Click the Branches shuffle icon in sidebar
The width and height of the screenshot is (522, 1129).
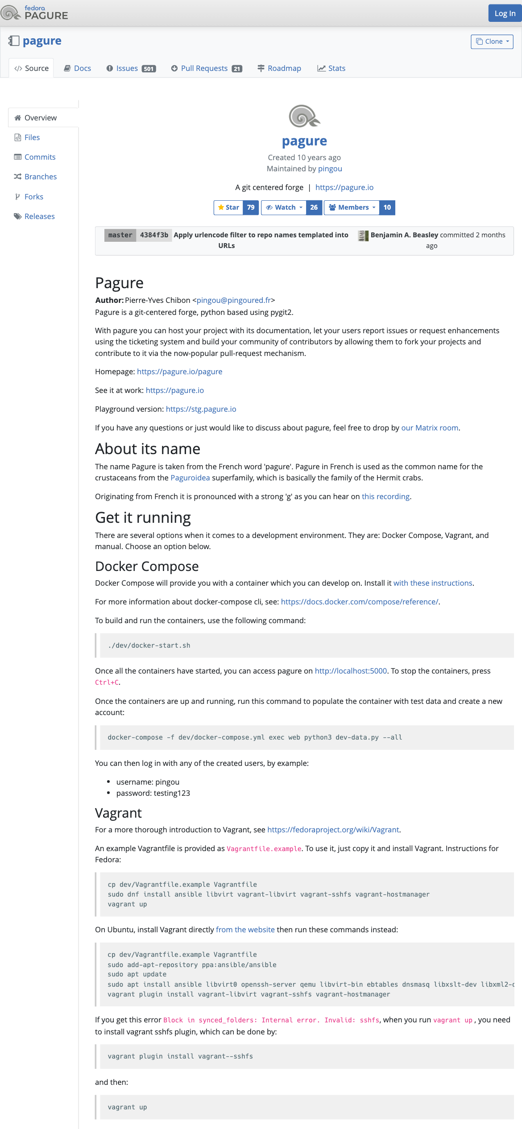tap(18, 177)
